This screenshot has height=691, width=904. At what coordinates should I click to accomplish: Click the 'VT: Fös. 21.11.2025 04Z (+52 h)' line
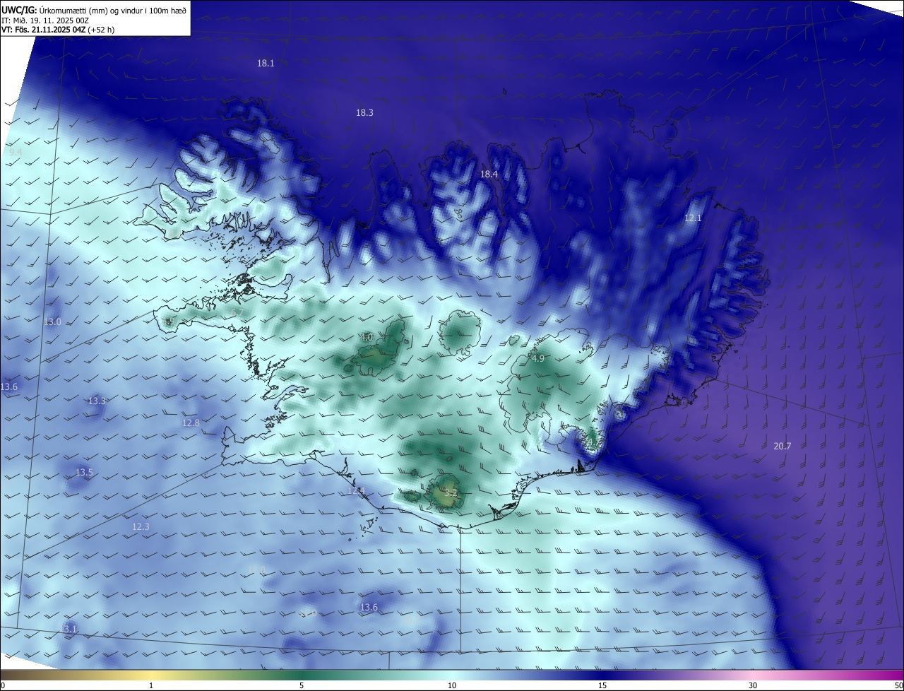tap(57, 30)
